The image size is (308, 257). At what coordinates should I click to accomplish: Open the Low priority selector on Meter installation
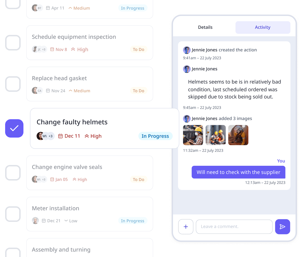[x=71, y=221]
